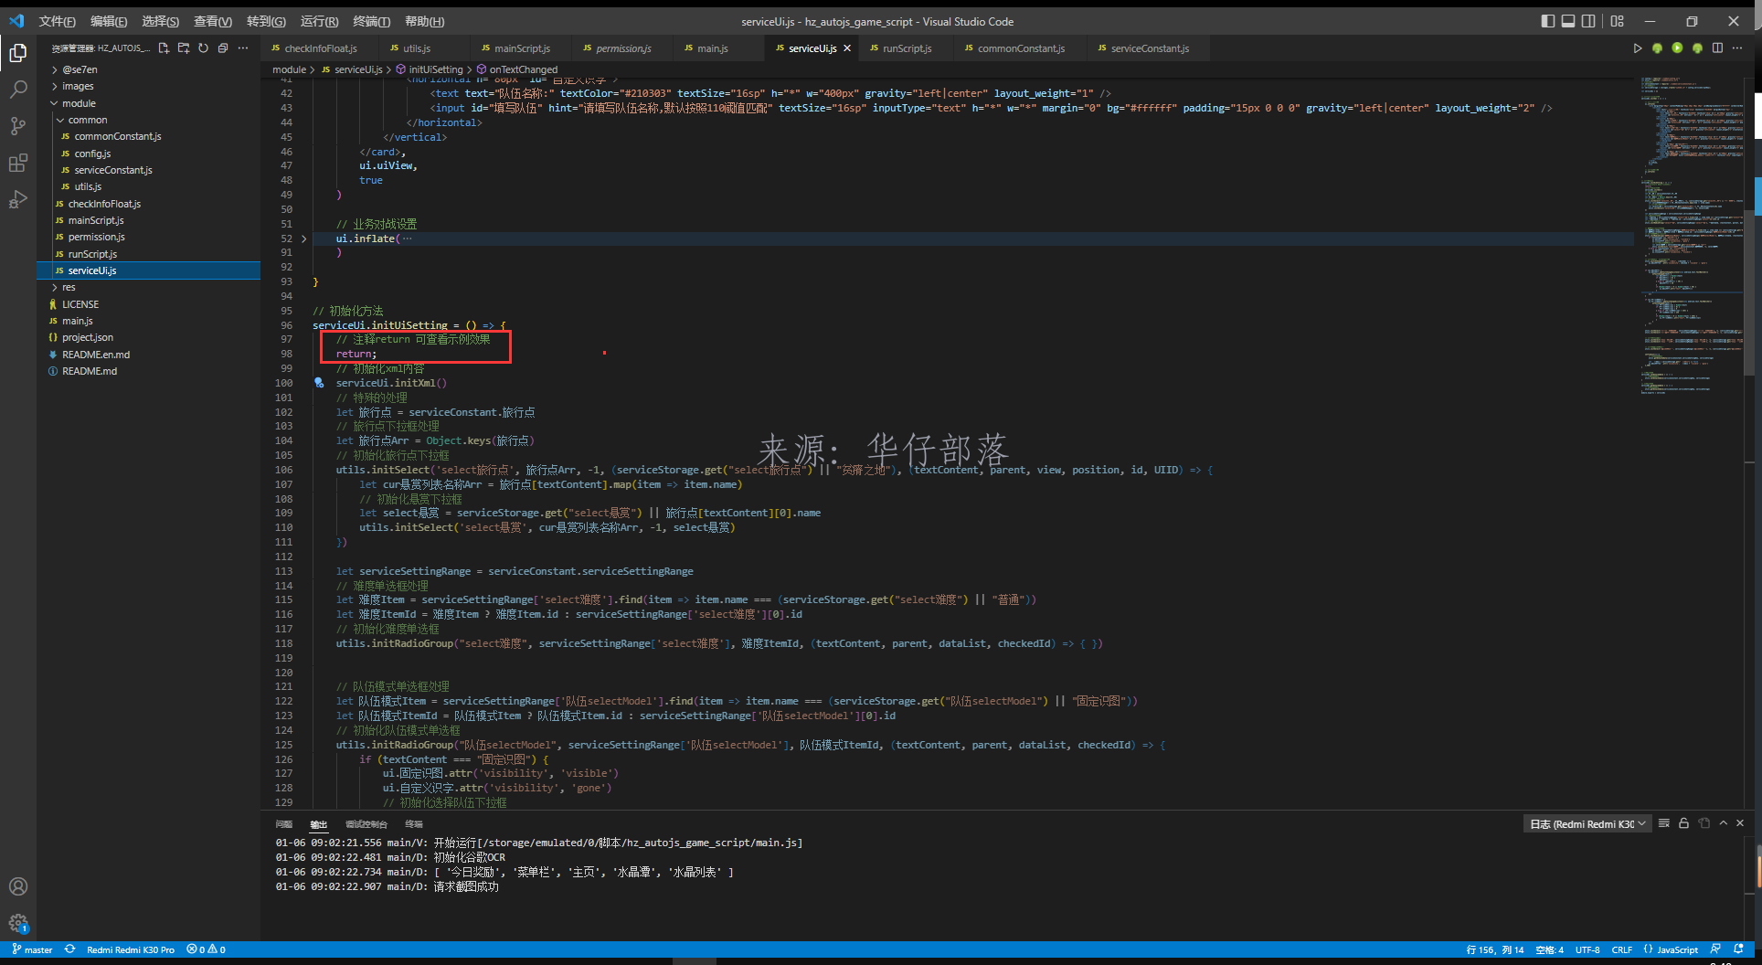Open the 编辑(E) menu
This screenshot has height=965, width=1762.
[109, 21]
